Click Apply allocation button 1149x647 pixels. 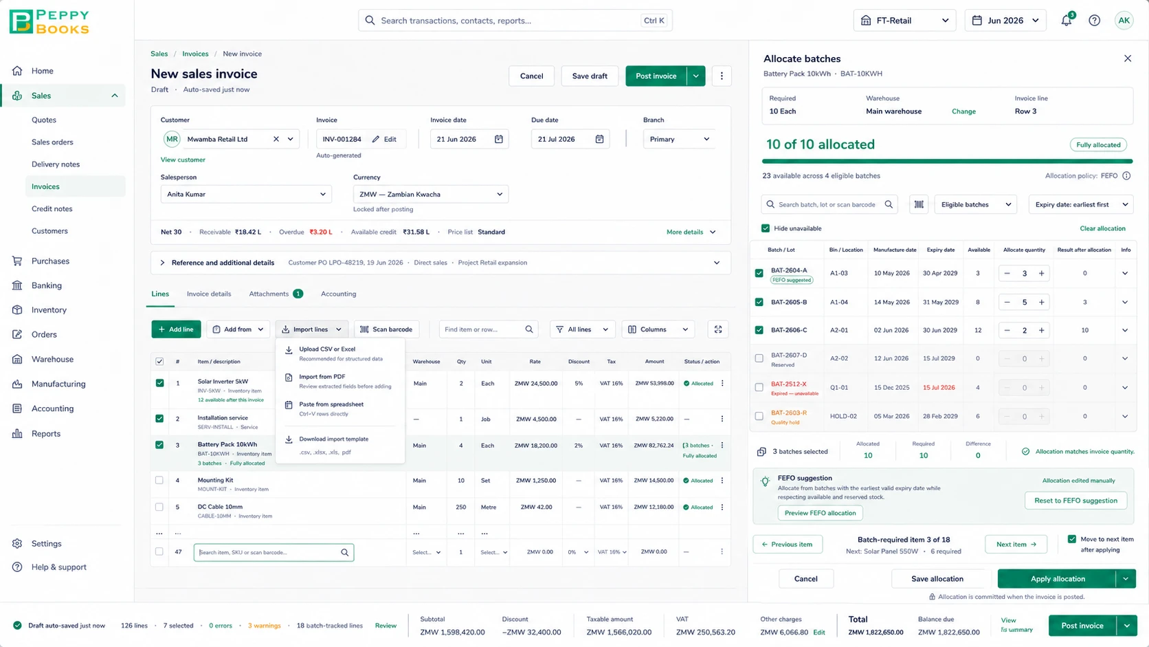(x=1057, y=579)
